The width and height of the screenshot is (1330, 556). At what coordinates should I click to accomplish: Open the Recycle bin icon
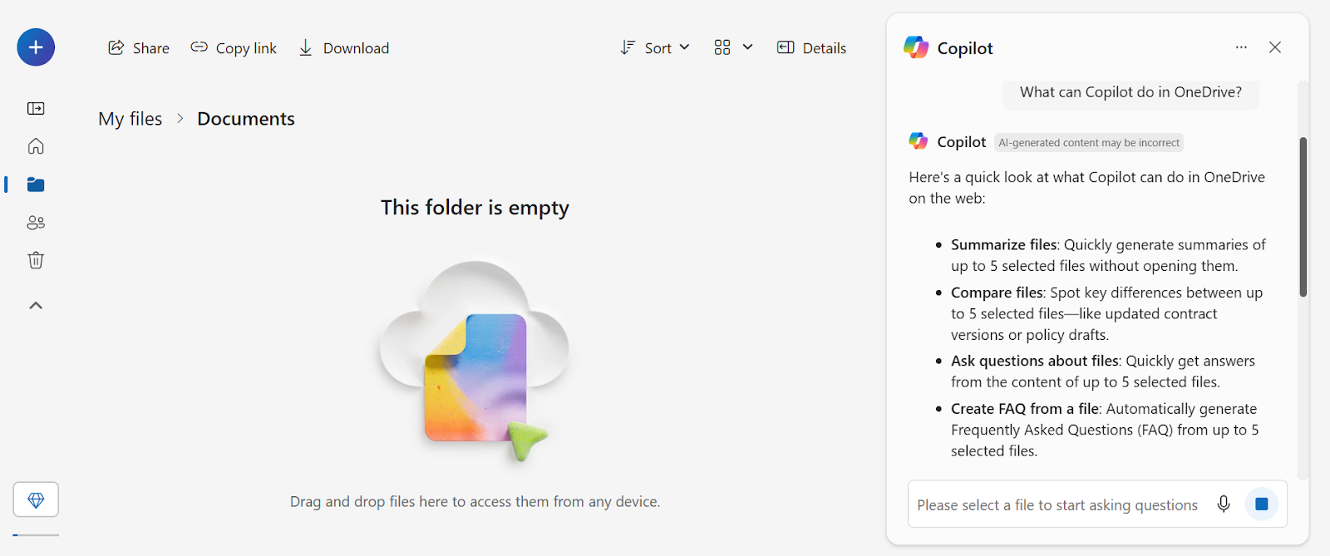(x=36, y=260)
